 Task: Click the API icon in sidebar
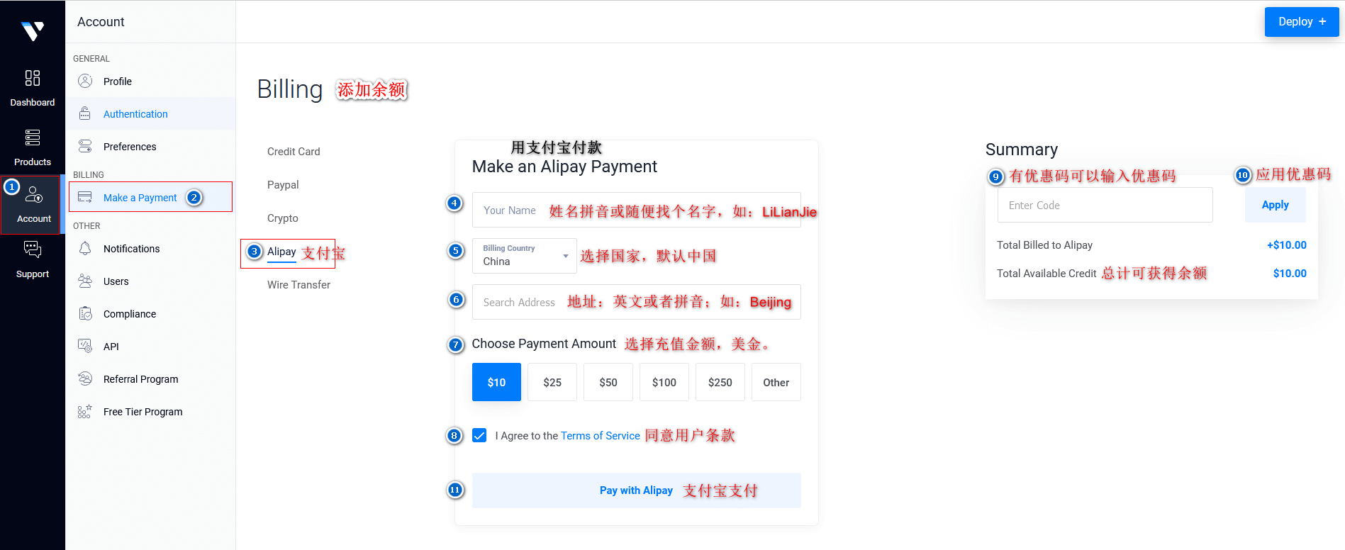pos(85,346)
